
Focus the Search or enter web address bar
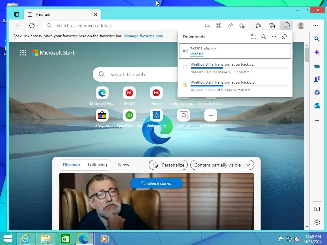click(123, 26)
